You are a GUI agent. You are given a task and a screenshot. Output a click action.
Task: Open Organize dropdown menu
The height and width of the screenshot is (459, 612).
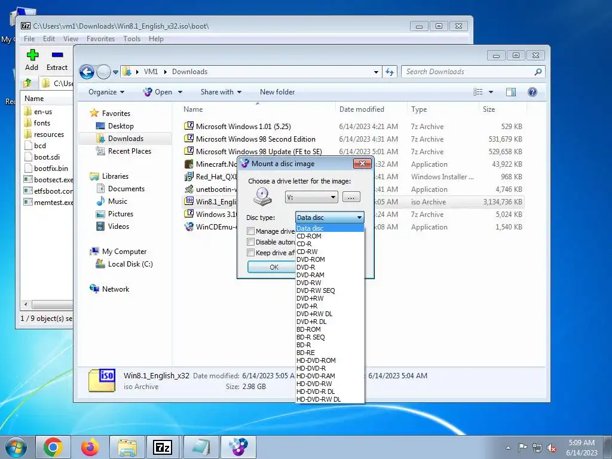tap(106, 92)
